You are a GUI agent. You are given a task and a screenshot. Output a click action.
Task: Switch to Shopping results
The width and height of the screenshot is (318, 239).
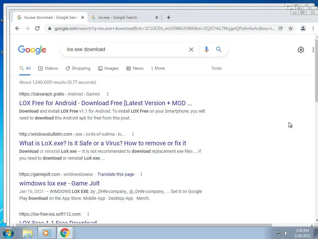coord(78,68)
